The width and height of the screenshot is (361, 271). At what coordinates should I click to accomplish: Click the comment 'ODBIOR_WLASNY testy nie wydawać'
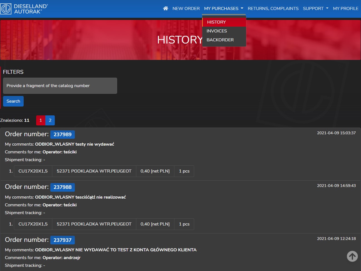click(75, 144)
